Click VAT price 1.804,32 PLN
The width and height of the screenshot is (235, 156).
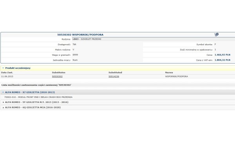pyautogui.click(x=222, y=60)
